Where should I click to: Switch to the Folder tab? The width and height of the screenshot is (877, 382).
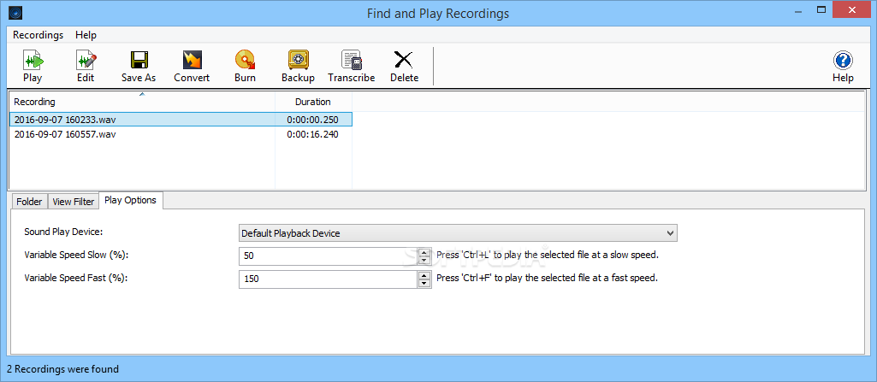pos(29,202)
